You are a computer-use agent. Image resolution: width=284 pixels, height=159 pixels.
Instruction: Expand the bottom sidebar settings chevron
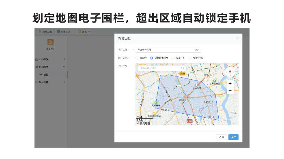click(x=64, y=82)
